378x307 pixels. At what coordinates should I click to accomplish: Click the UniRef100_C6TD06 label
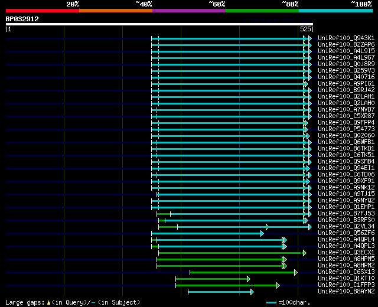coord(346,175)
